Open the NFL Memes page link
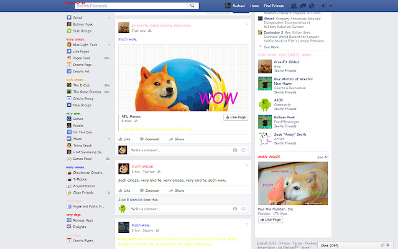The width and height of the screenshot is (398, 249). point(131,116)
